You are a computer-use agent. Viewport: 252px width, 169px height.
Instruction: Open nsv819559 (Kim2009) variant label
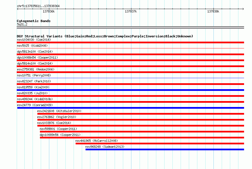33,87
